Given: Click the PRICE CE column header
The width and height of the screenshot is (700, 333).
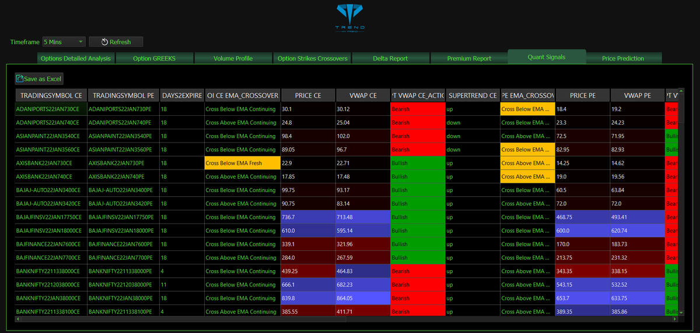Looking at the screenshot, I should tap(307, 95).
